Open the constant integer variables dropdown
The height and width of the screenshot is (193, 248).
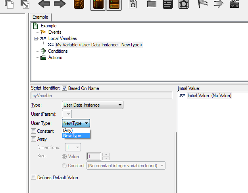pyautogui.click(x=126, y=166)
